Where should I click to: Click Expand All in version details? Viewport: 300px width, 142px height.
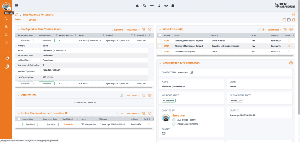pos(117,30)
